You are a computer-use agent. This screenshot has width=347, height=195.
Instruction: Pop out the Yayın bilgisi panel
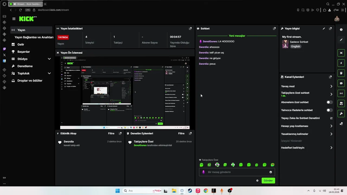330,28
